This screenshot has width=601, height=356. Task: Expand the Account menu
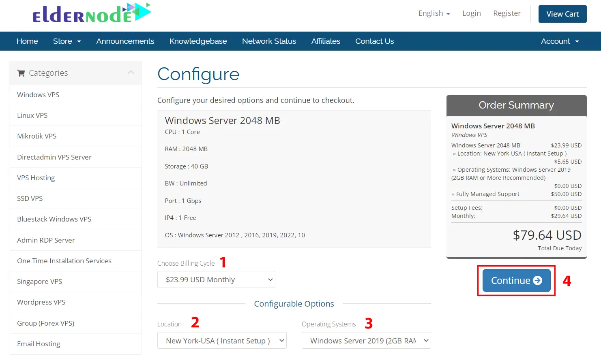tap(560, 41)
